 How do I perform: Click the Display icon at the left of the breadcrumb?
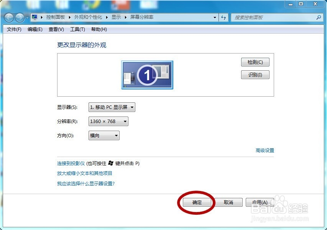tap(34, 17)
